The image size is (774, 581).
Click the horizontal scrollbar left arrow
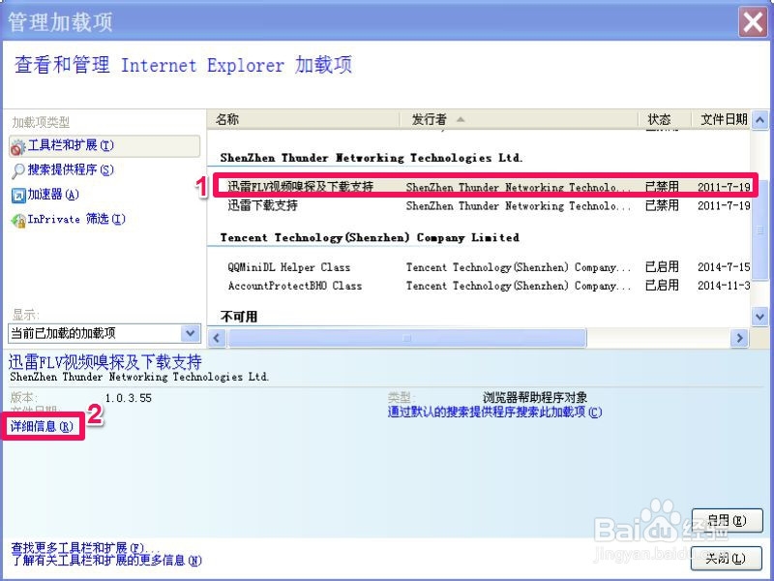click(x=216, y=338)
